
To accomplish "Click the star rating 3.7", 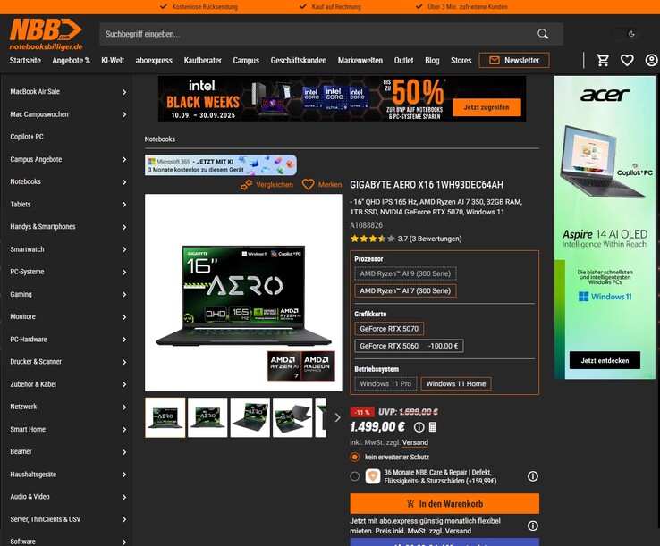I will pos(373,239).
